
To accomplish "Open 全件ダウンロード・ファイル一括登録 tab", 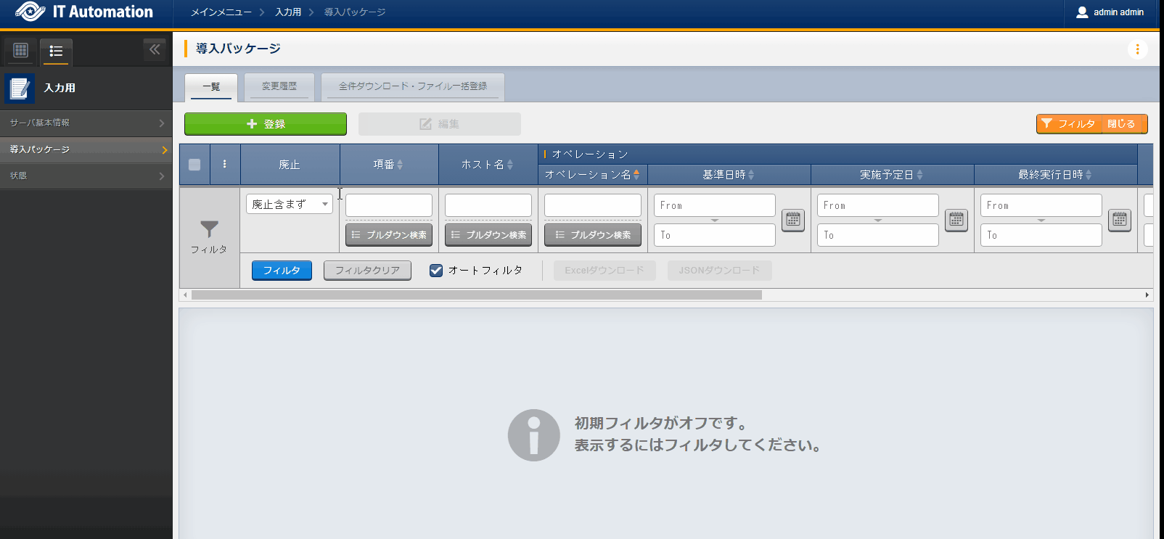I will pyautogui.click(x=413, y=86).
